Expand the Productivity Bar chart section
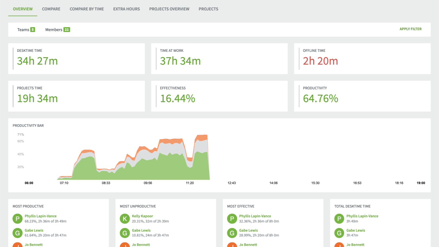Viewport: 439px width, 247px height. pos(28,125)
